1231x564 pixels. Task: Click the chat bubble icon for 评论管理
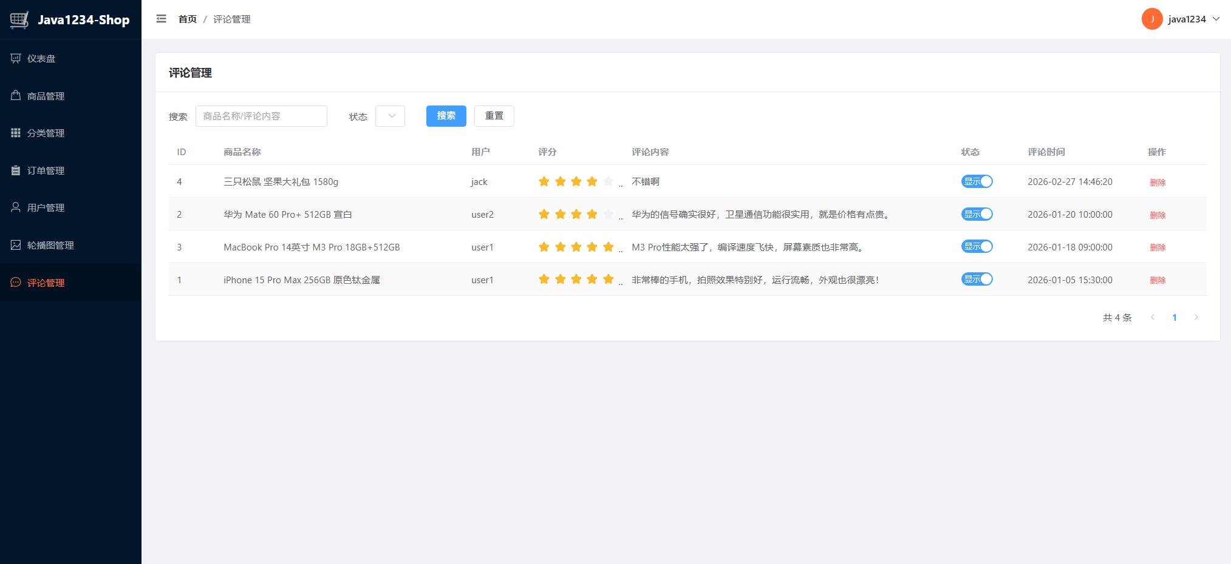(x=16, y=283)
